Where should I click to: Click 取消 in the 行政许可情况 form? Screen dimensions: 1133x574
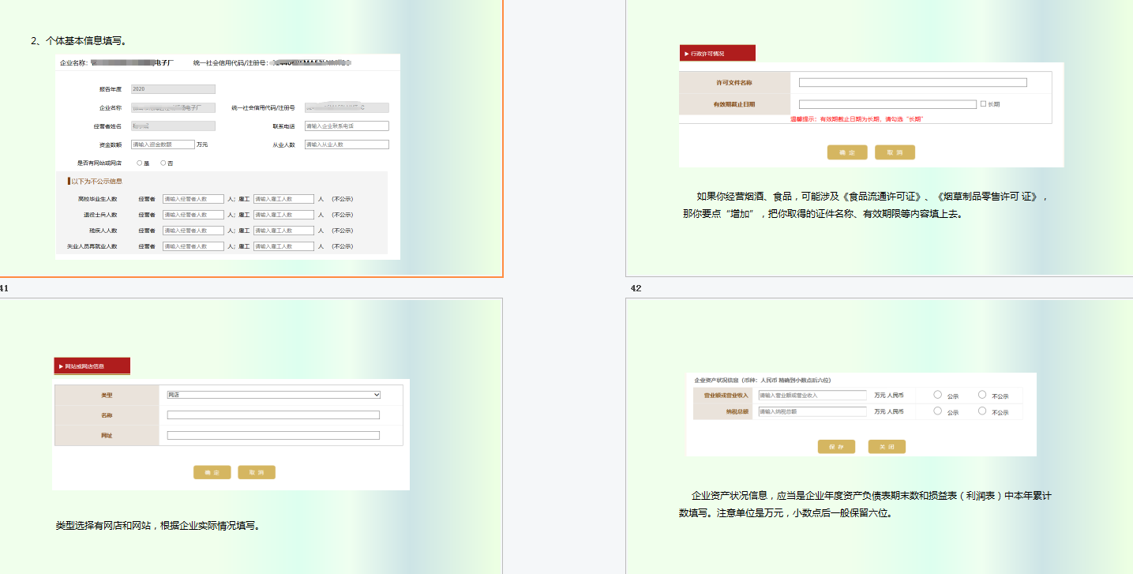point(895,152)
